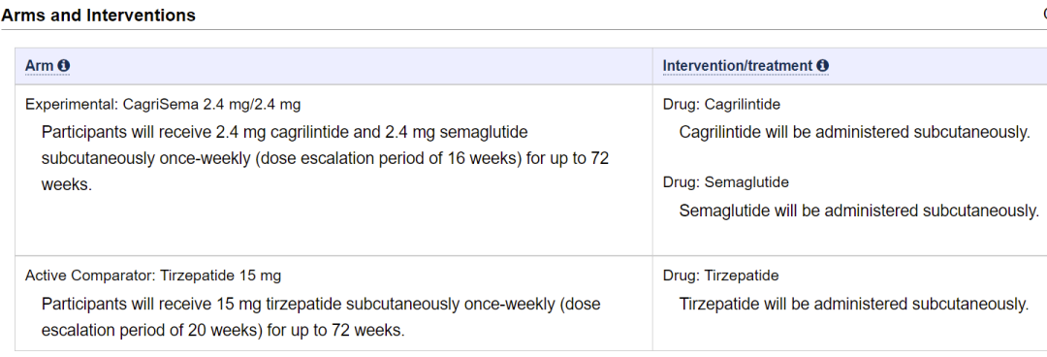Select the Arms and Interventions heading
This screenshot has height=357, width=1047.
pyautogui.click(x=98, y=15)
